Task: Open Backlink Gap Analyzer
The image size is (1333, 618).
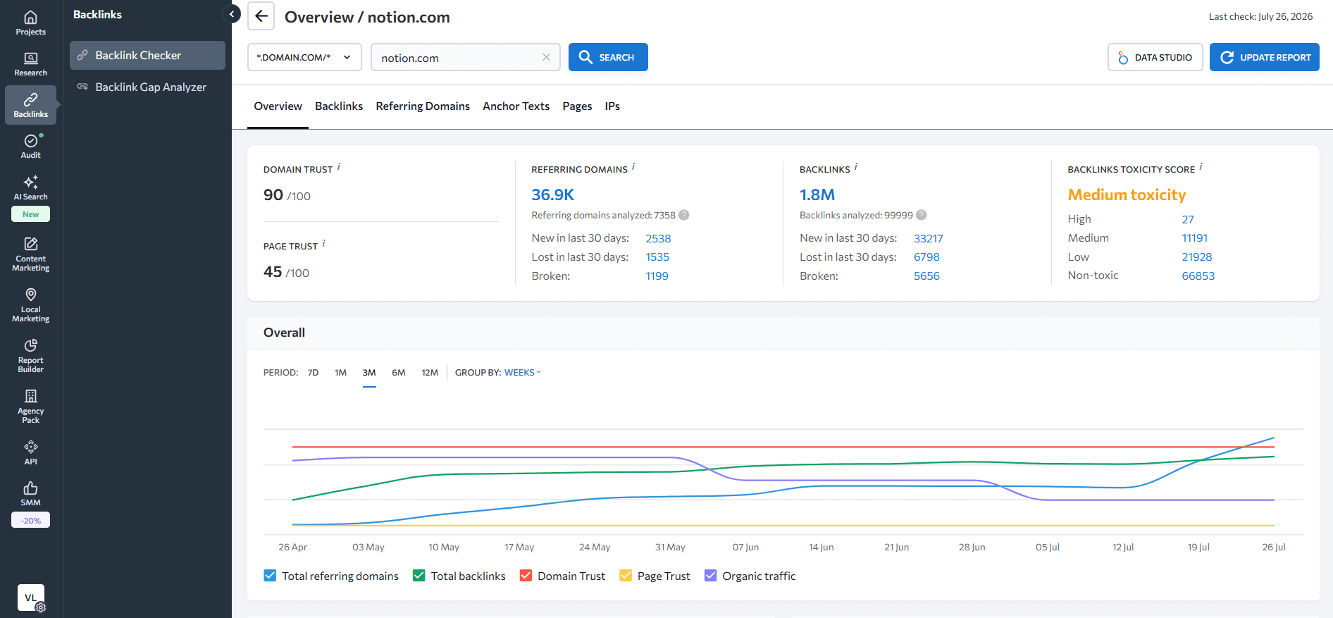Action: [x=147, y=87]
